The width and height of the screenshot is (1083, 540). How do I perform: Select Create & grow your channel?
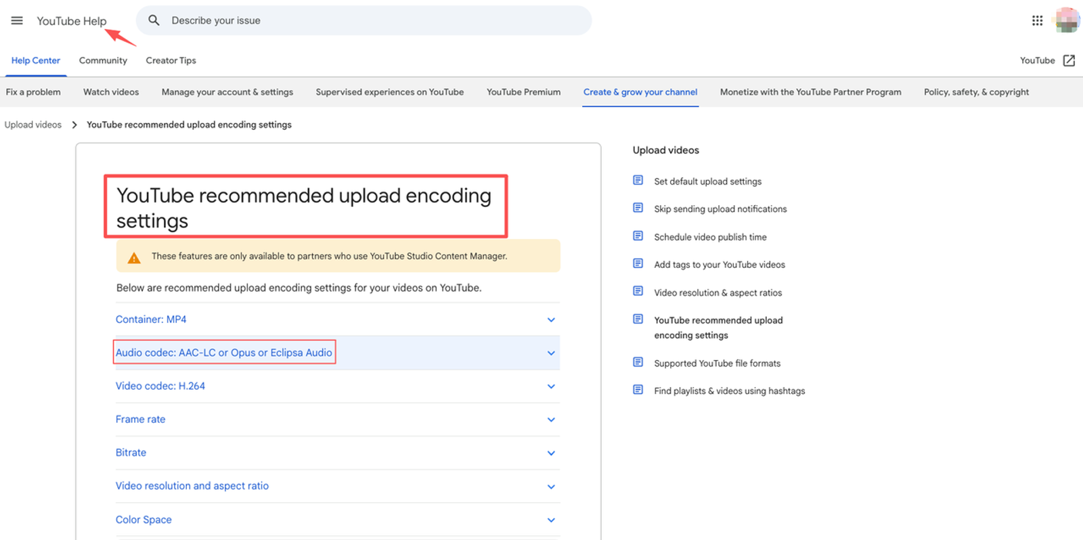(x=640, y=92)
